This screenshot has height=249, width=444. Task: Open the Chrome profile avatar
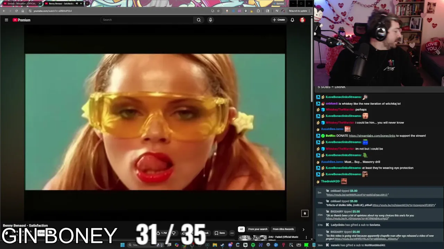coord(283,11)
